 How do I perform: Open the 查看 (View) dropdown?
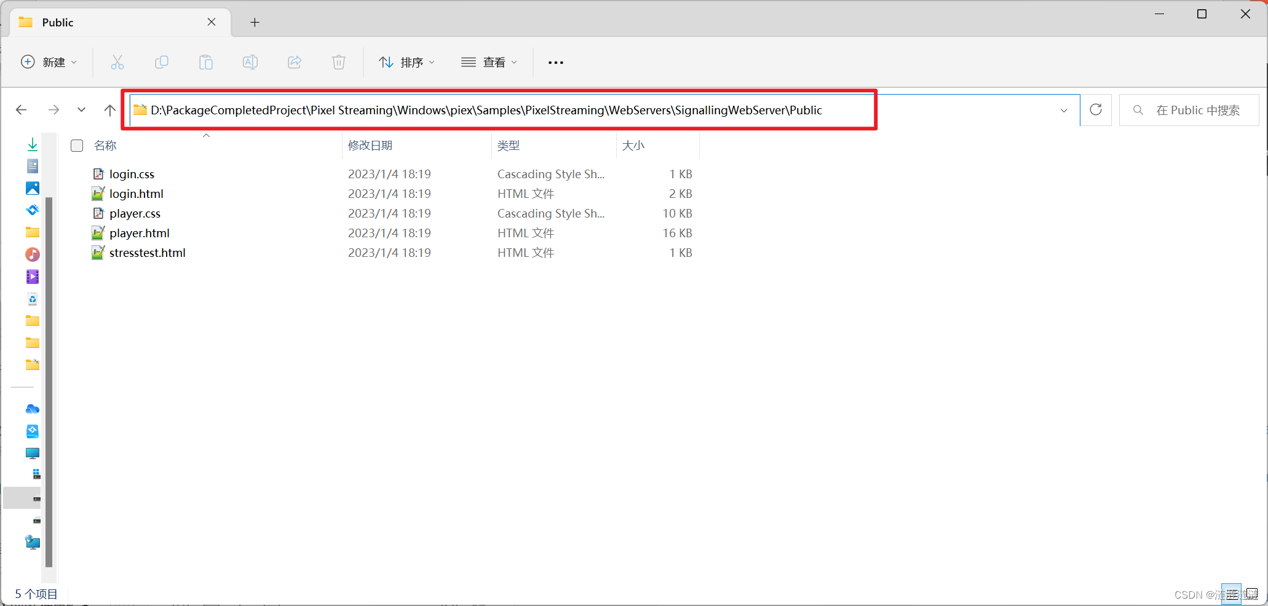click(x=489, y=62)
